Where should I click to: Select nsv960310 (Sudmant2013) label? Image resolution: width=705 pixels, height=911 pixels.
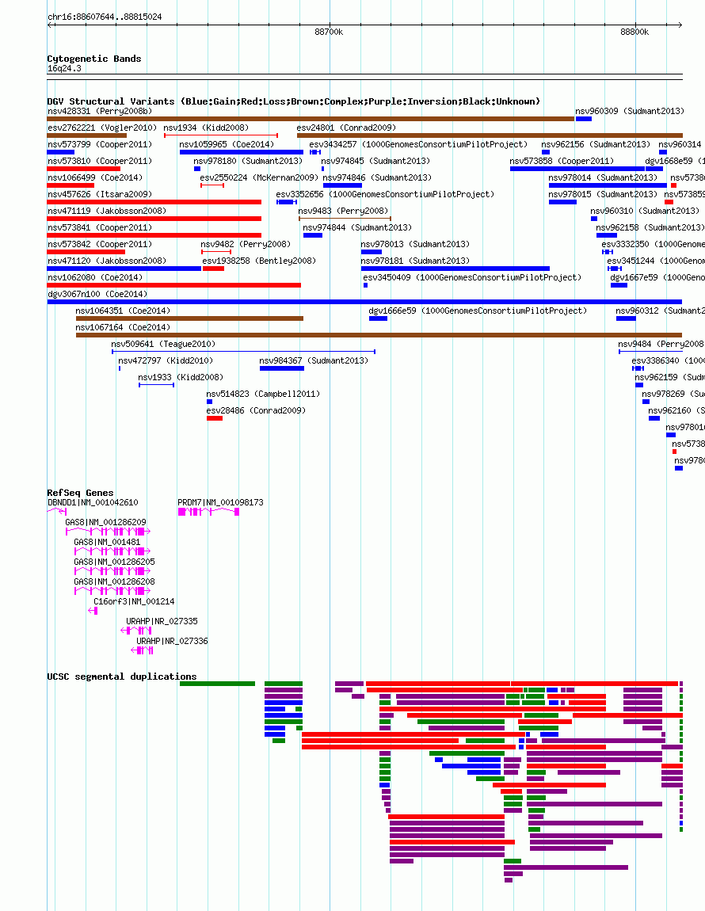645,211
